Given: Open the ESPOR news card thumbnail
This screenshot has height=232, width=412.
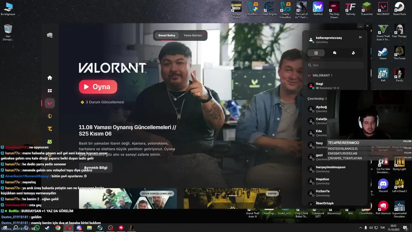Looking at the screenshot, I should 232,198.
